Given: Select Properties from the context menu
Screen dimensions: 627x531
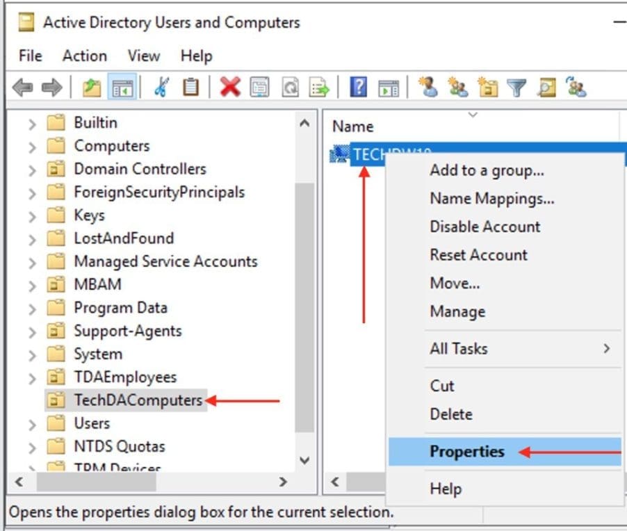Looking at the screenshot, I should 466,451.
